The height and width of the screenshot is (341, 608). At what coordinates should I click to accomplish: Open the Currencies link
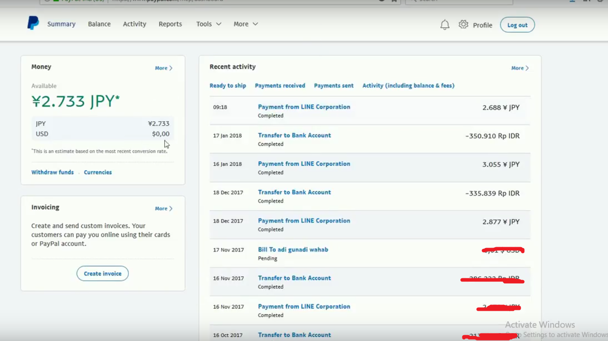coord(98,173)
